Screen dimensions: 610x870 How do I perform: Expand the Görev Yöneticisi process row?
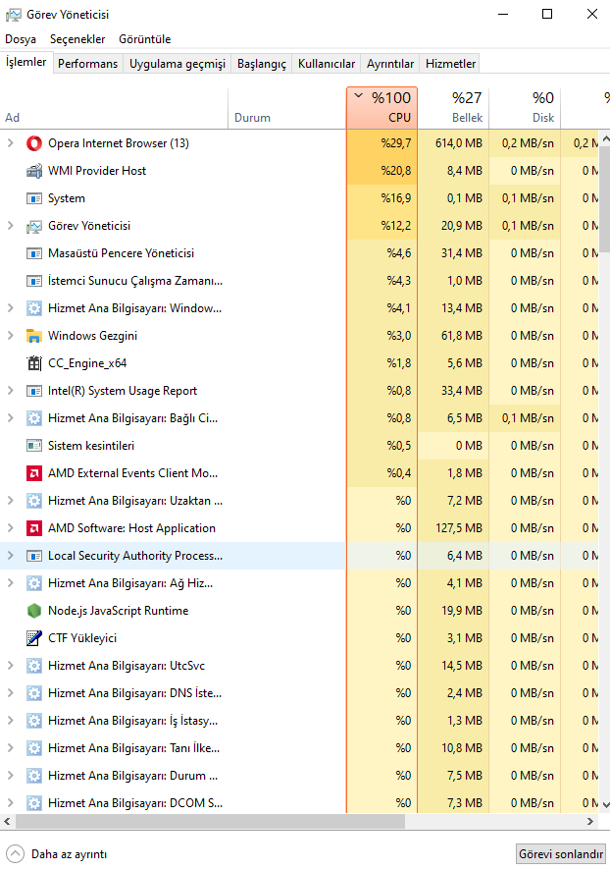(x=10, y=226)
